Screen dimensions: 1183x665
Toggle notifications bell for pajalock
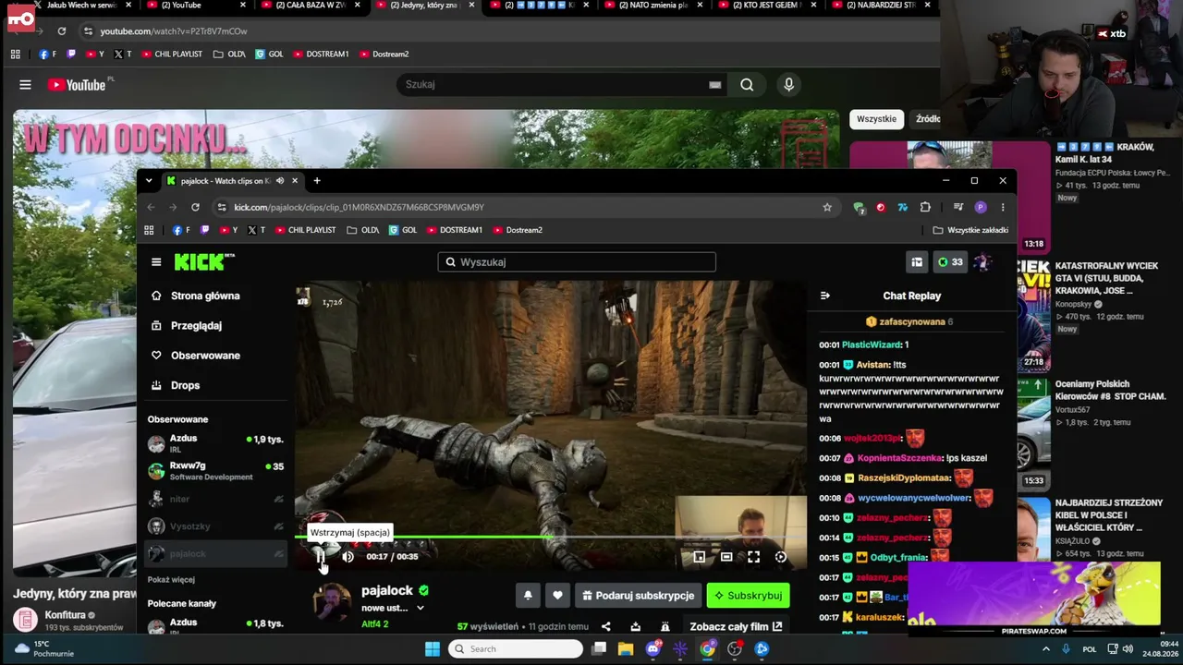(528, 596)
